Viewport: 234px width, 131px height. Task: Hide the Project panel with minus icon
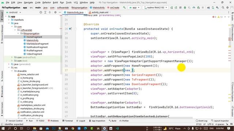pos(60,12)
